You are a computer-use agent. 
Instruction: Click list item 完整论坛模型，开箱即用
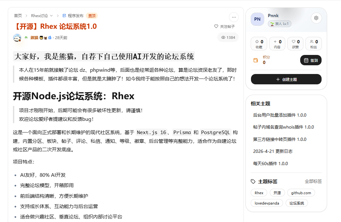(x=47, y=185)
